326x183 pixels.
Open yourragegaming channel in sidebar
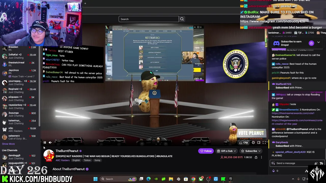click(19, 83)
